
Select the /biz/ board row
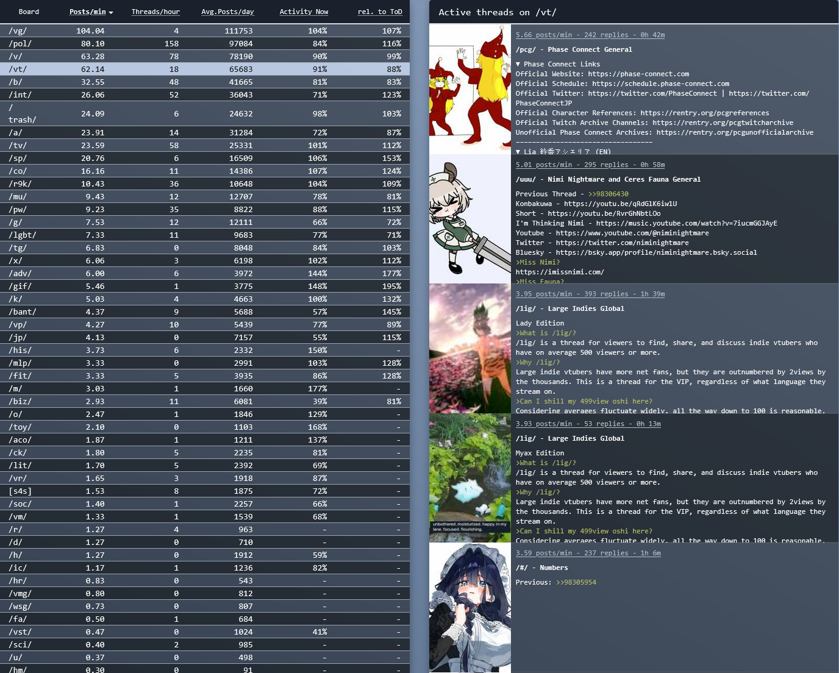205,401
